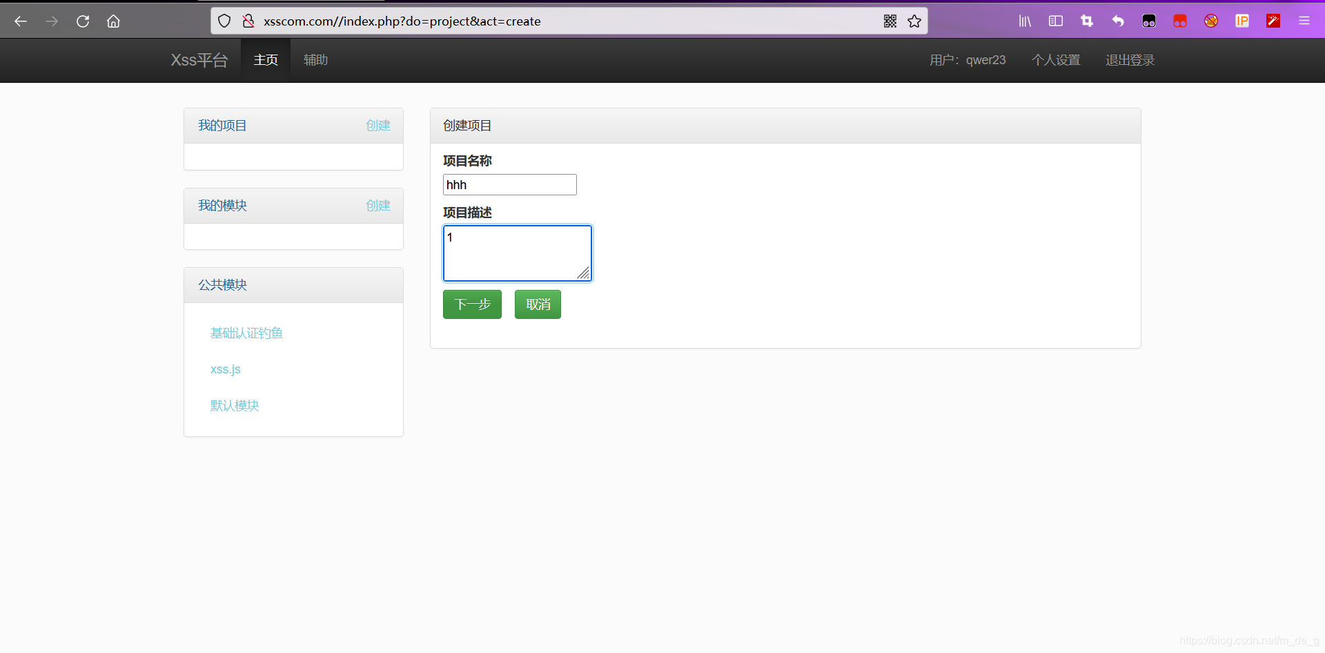Click the red extension icon
The image size is (1325, 653).
1180,21
